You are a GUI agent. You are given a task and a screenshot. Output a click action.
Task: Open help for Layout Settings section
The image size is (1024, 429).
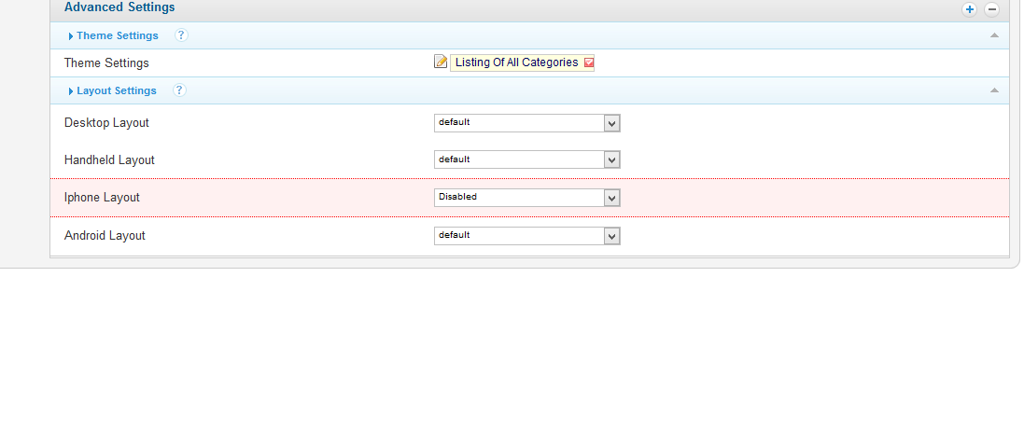179,90
